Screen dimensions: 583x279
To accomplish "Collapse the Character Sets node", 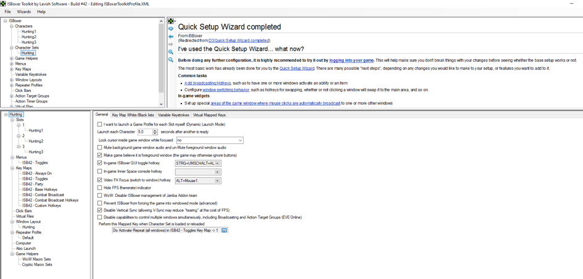I will [12, 48].
